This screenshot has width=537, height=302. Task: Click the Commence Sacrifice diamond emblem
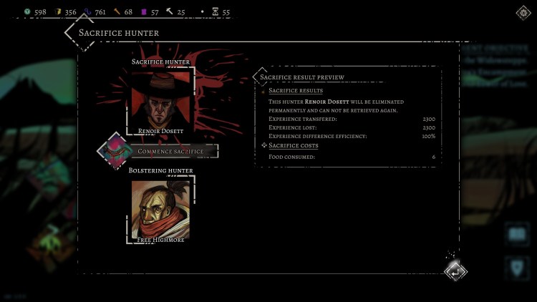click(x=114, y=151)
